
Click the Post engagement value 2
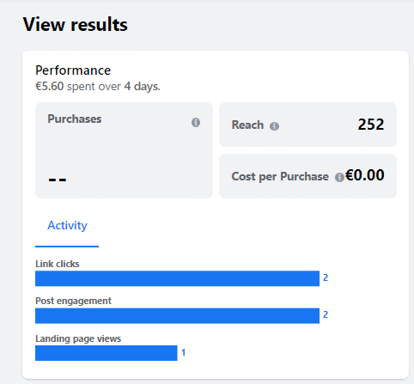[x=326, y=315]
